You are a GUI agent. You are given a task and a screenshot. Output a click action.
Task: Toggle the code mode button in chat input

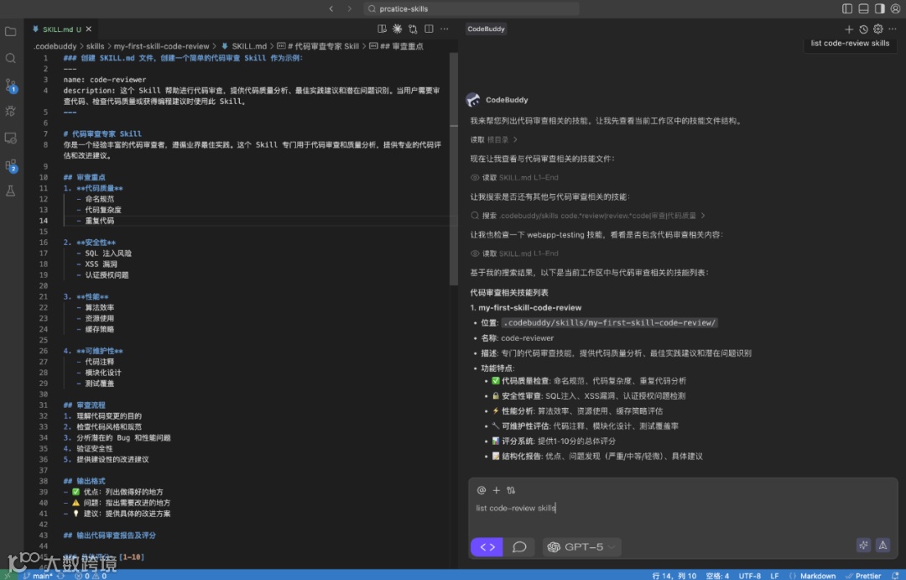pyautogui.click(x=487, y=546)
